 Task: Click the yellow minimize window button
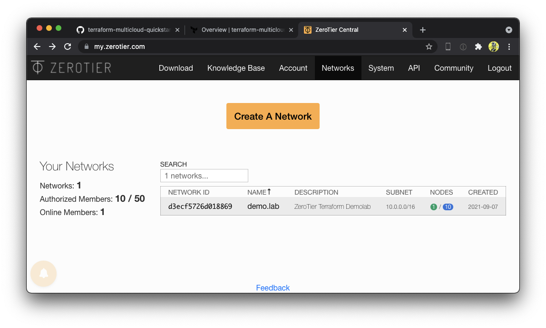pos(49,28)
